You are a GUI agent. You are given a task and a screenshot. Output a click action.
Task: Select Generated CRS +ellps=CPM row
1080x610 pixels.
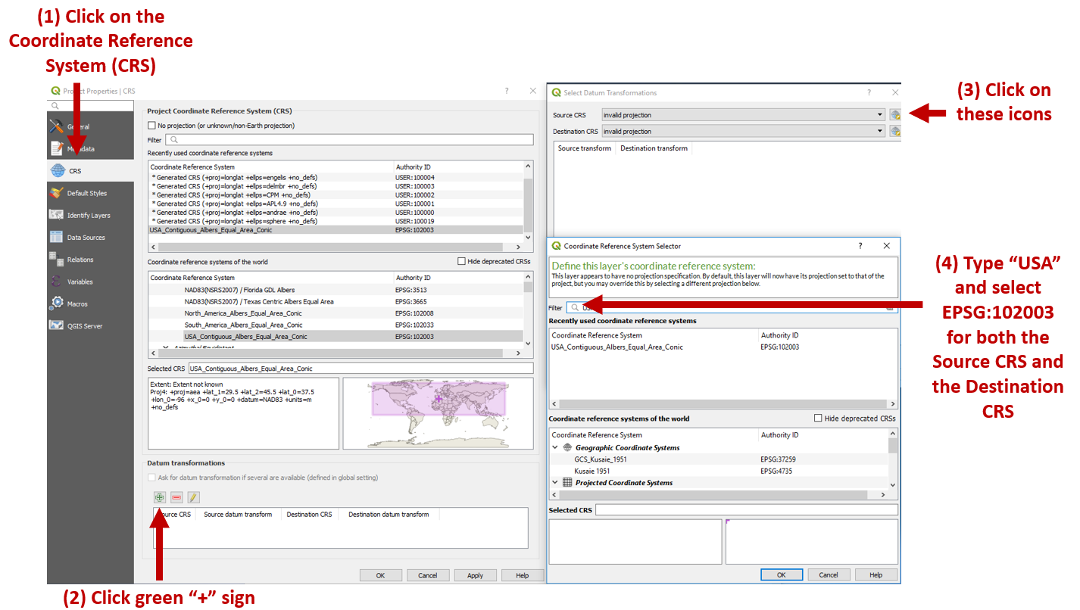[x=336, y=195]
